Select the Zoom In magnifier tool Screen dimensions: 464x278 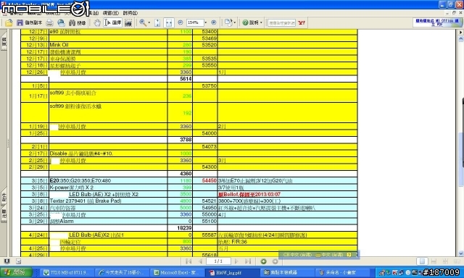[143, 22]
